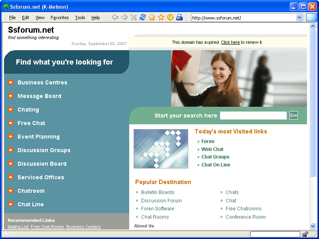
Task: Open the Discussion Forum link
Action: pos(161,201)
